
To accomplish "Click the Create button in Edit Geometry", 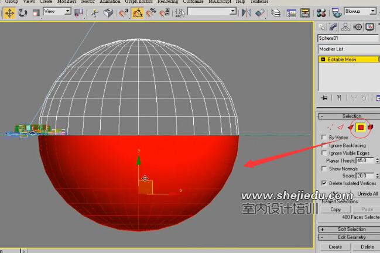I will click(x=336, y=247).
